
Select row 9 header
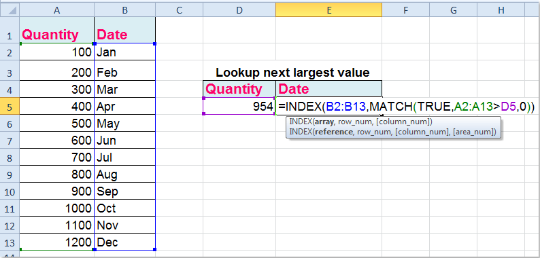click(10, 174)
